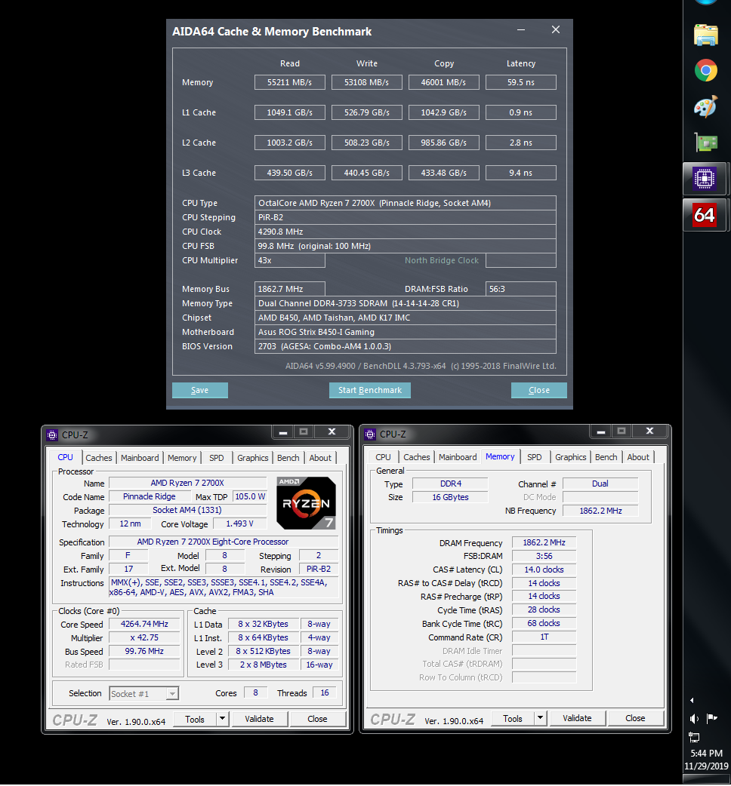Open the graphics card utility taskbar icon
This screenshot has width=731, height=786.
(706, 143)
